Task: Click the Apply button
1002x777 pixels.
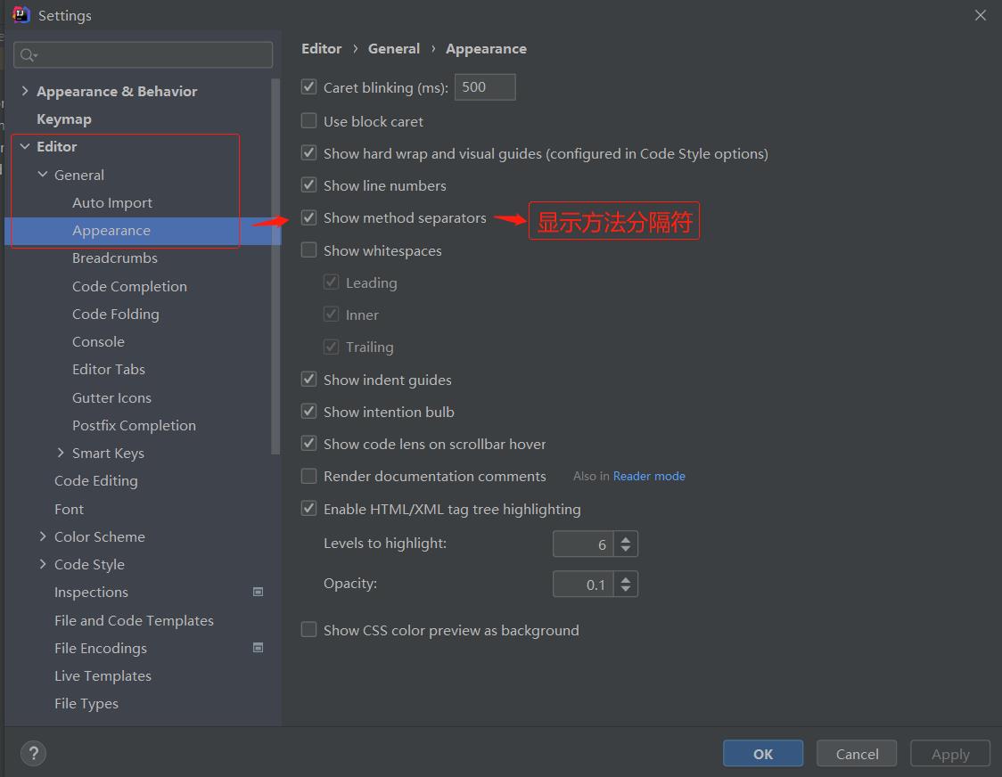Action: [950, 753]
